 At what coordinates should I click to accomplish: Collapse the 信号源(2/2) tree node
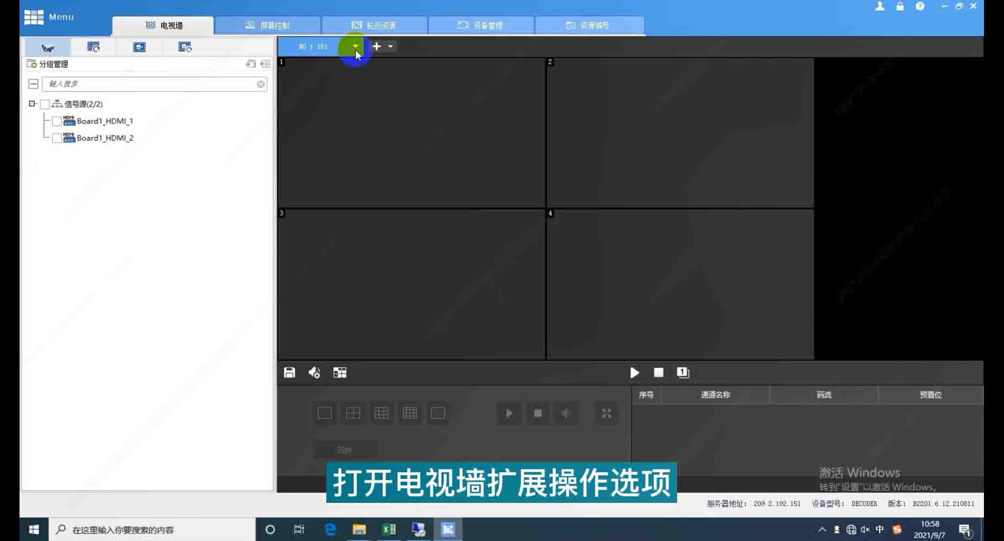click(32, 104)
